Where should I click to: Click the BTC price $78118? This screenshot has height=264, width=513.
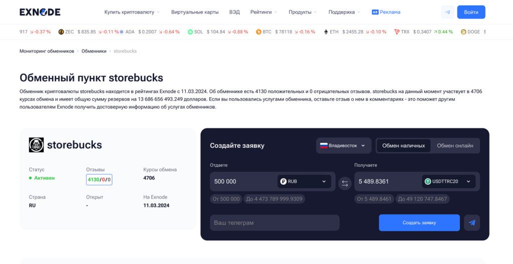pyautogui.click(x=284, y=32)
